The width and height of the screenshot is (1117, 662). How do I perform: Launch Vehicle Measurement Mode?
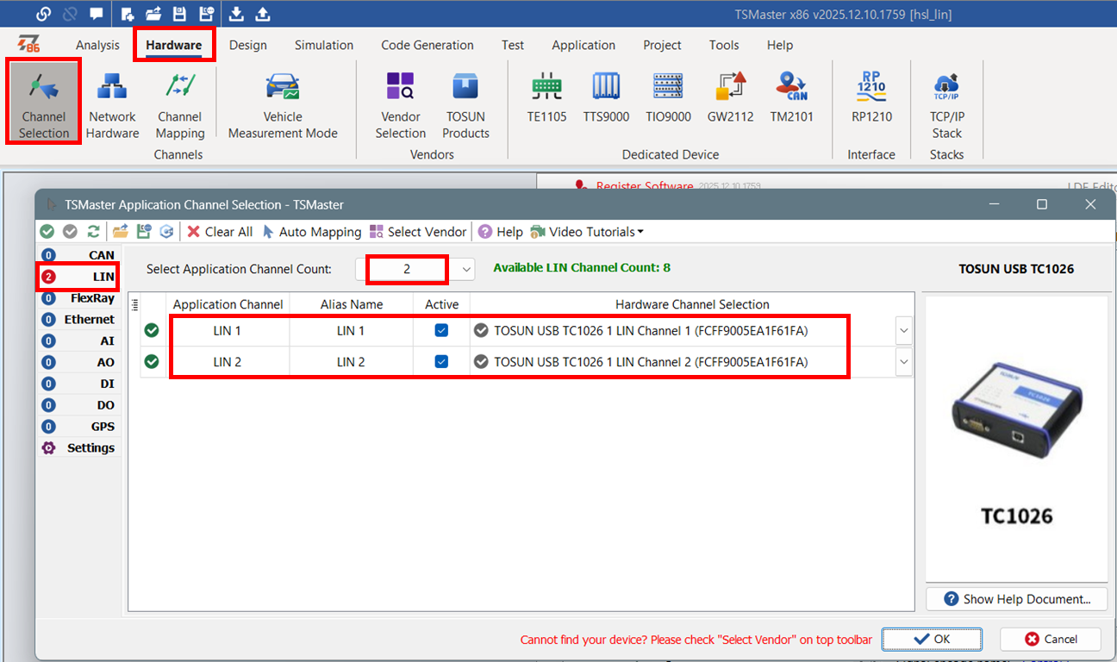[x=283, y=104]
